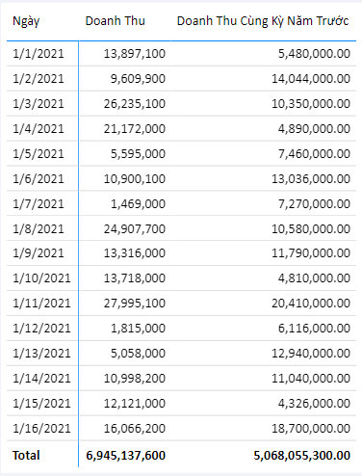
Task: Click previous-year value 12,940,000.00
Action: click(311, 354)
